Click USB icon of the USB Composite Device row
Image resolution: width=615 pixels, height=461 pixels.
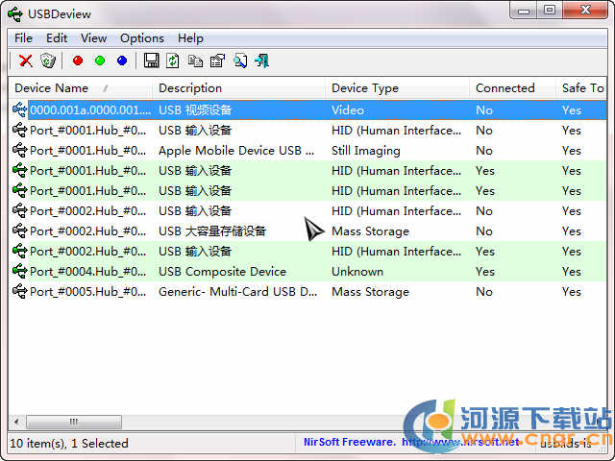(19, 271)
